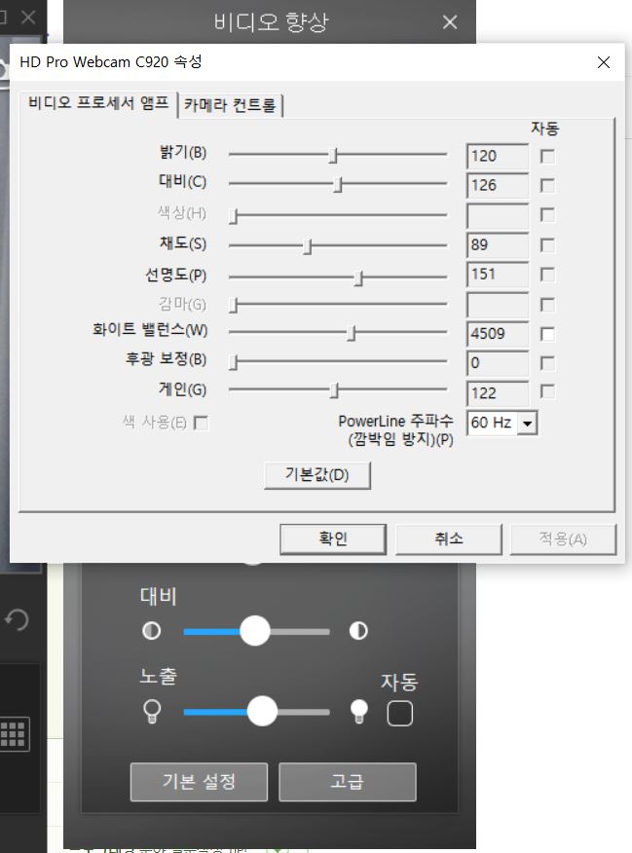The image size is (632, 853).
Task: Click the 화이트 밸런스 value field showing 4509
Action: pos(497,333)
